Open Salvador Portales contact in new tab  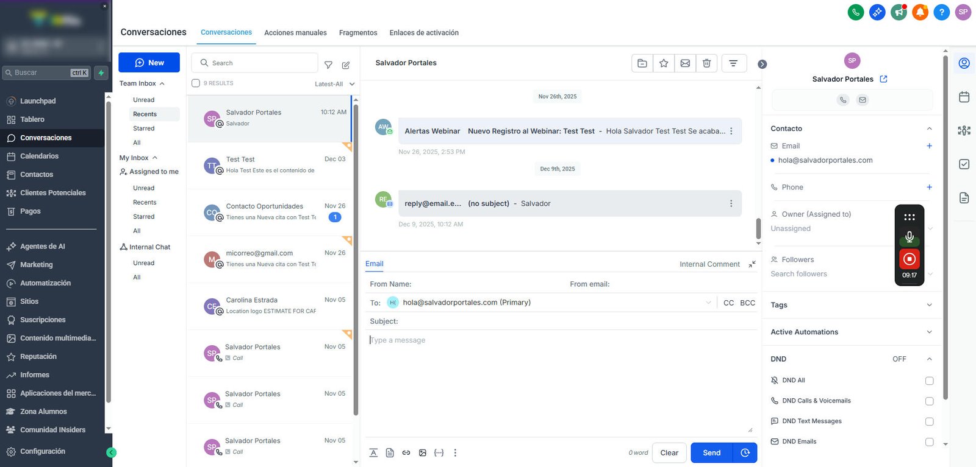884,79
